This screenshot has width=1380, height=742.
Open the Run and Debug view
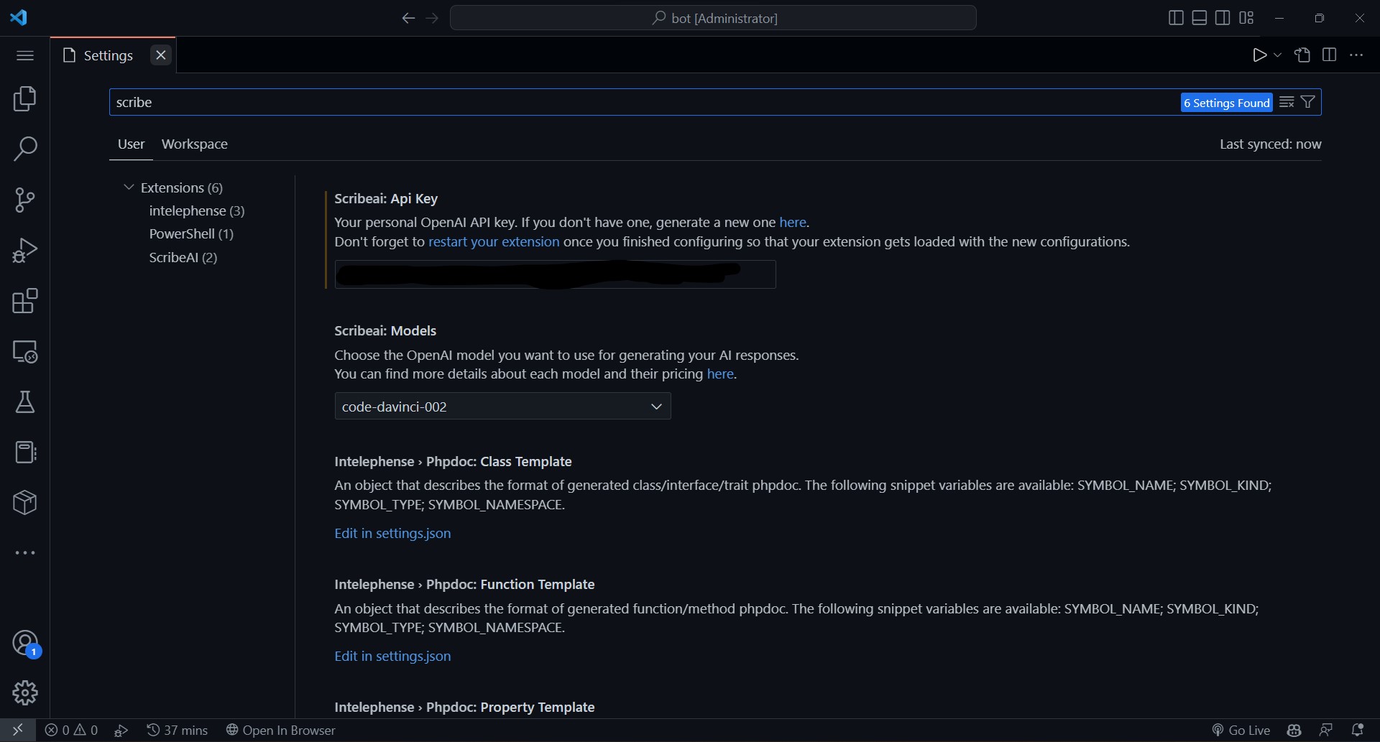point(25,251)
